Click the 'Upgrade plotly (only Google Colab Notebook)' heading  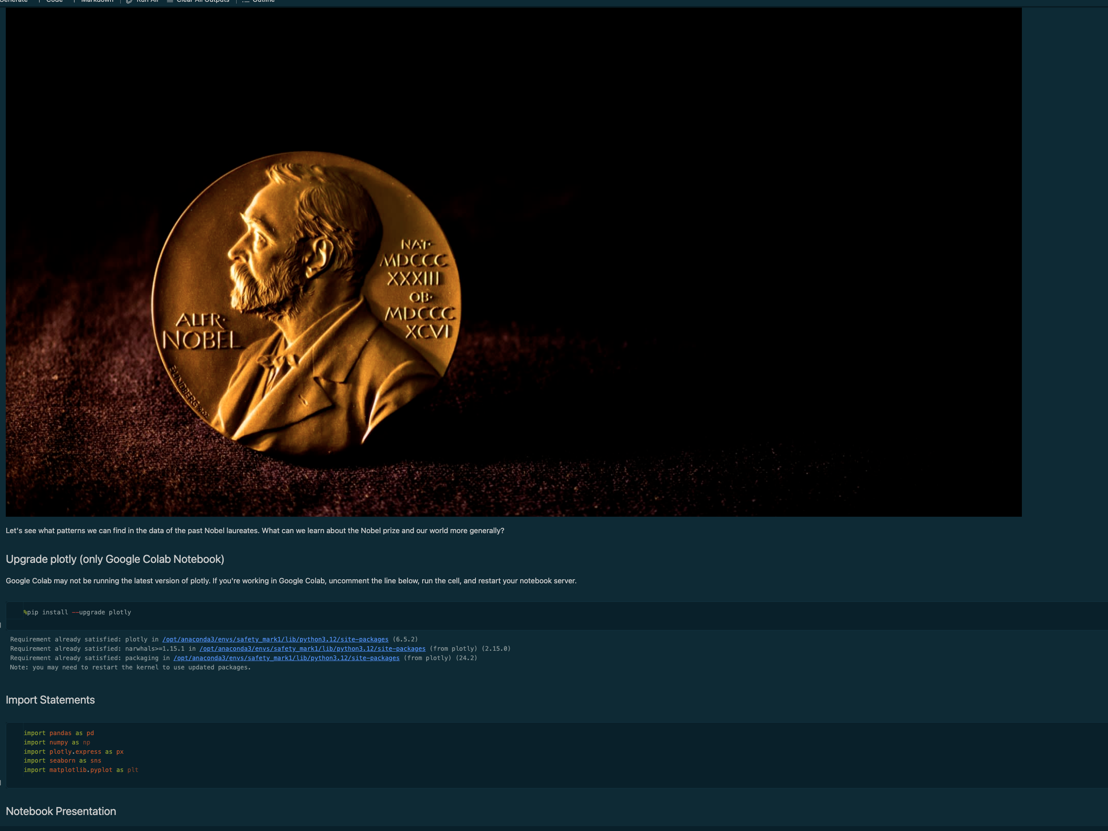click(x=115, y=559)
